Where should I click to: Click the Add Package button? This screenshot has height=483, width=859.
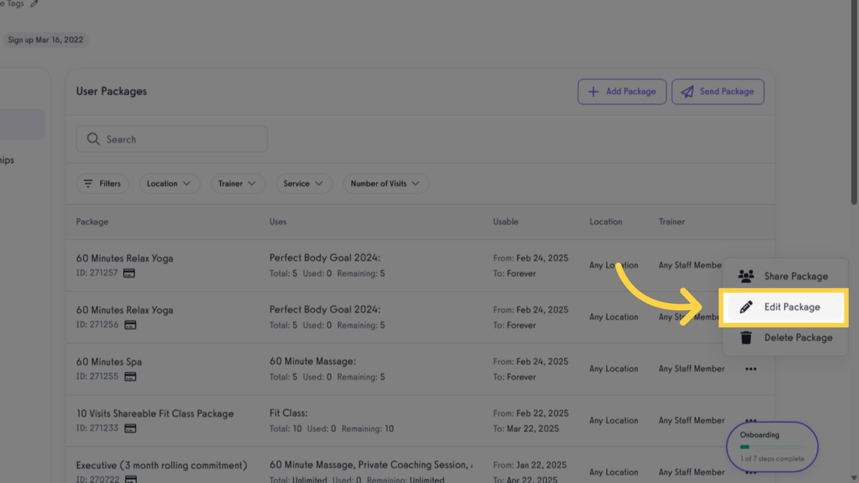pyautogui.click(x=622, y=92)
